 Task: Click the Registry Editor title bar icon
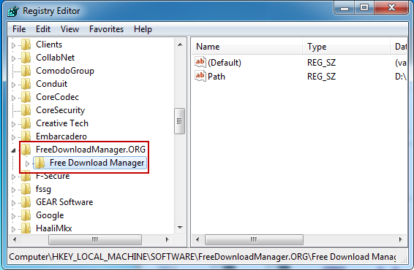pos(13,11)
